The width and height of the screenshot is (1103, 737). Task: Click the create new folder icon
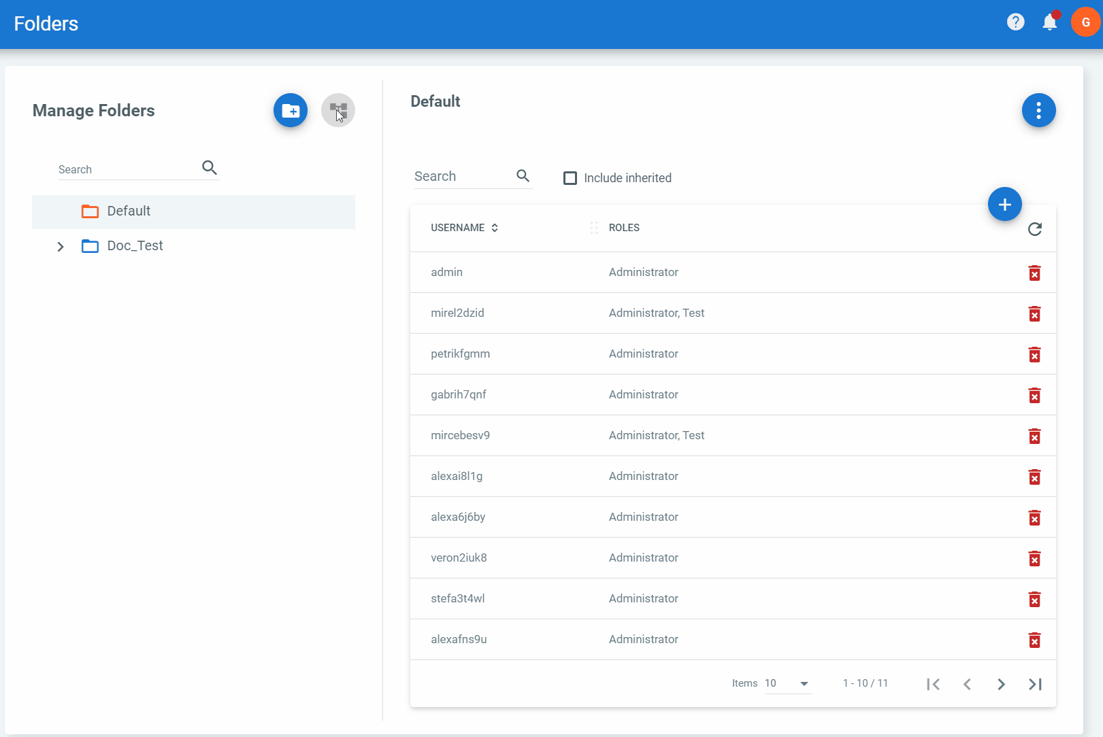pos(291,110)
